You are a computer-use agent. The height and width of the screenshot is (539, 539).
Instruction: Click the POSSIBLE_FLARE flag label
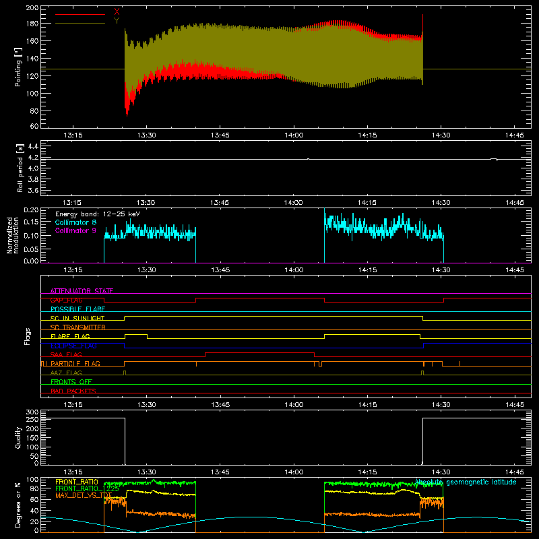pos(77,309)
